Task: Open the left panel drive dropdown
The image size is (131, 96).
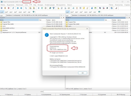Action: [3, 15]
